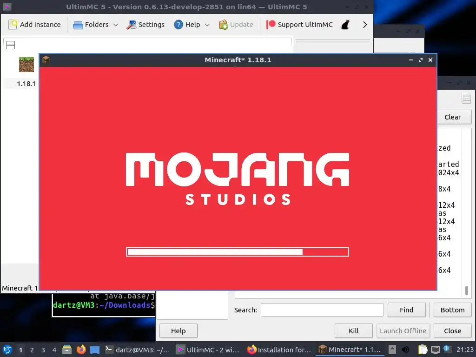Switch to UltimMC taskbar entry

click(x=208, y=350)
